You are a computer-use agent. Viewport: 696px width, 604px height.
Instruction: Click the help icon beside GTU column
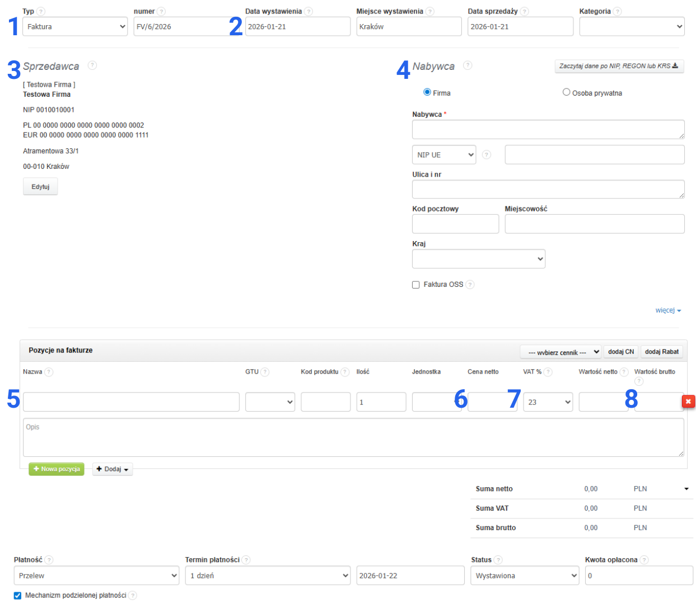point(265,372)
